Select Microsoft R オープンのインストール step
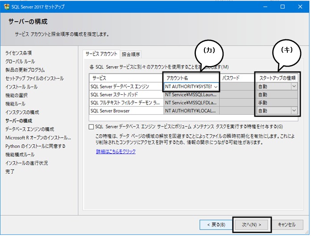 coord(38,138)
